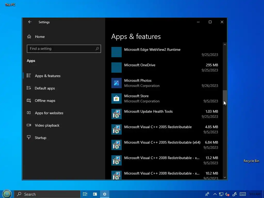Select Microsoft Store app entry
Image resolution: width=264 pixels, height=198 pixels.
coord(164,98)
